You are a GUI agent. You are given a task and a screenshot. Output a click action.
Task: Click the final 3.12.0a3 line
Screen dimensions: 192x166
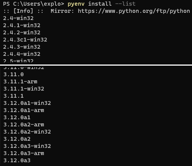17,160
